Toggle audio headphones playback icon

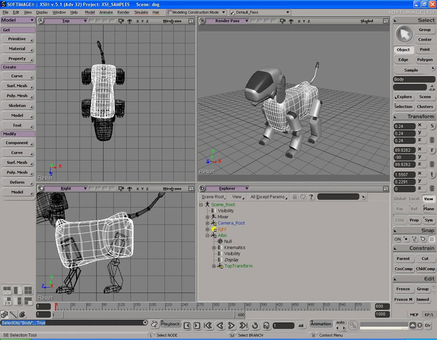266,325
